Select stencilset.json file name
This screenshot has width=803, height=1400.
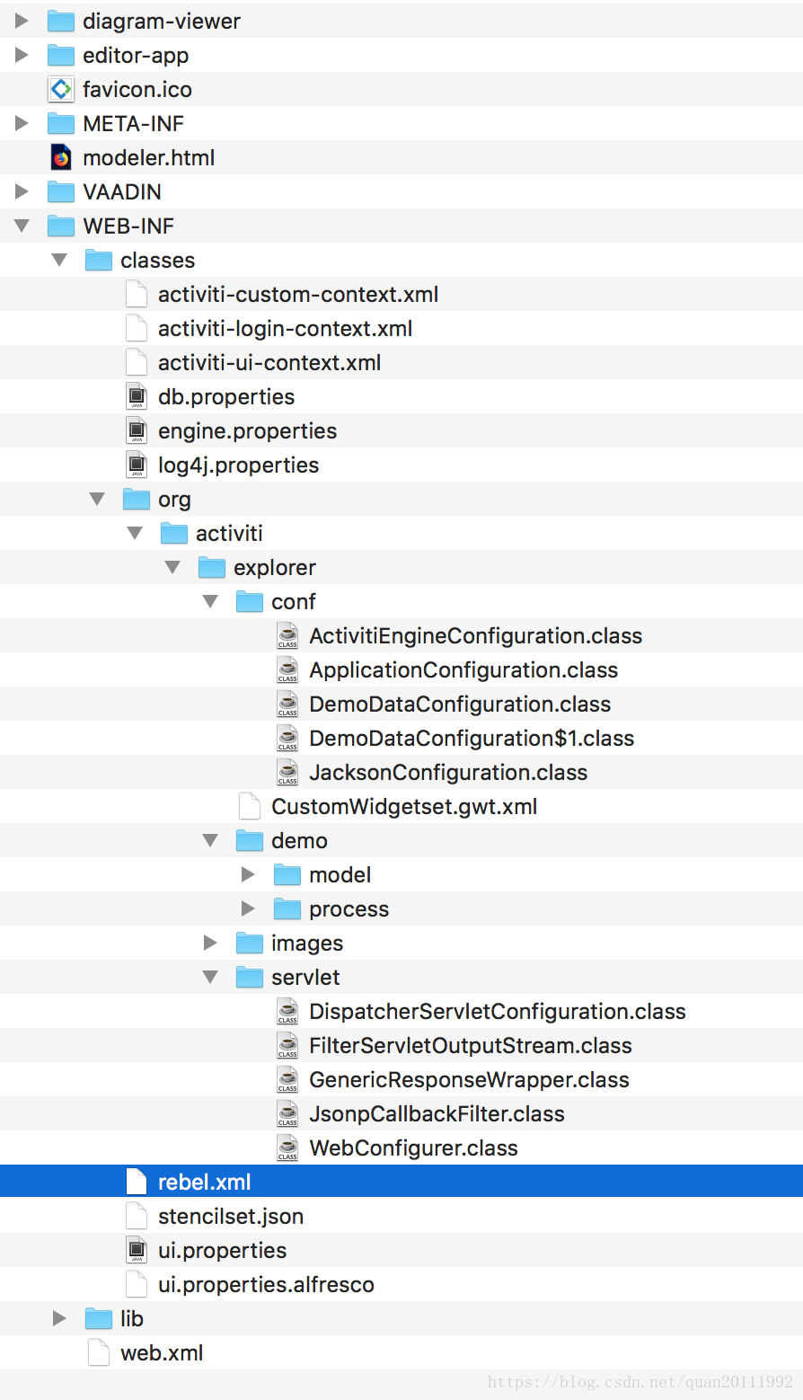[x=231, y=1217]
